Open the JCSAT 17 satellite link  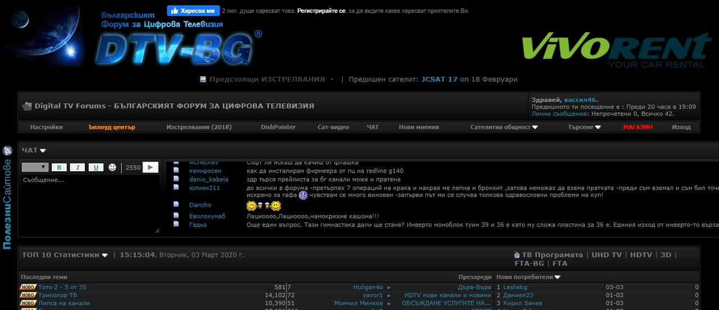[x=439, y=80]
